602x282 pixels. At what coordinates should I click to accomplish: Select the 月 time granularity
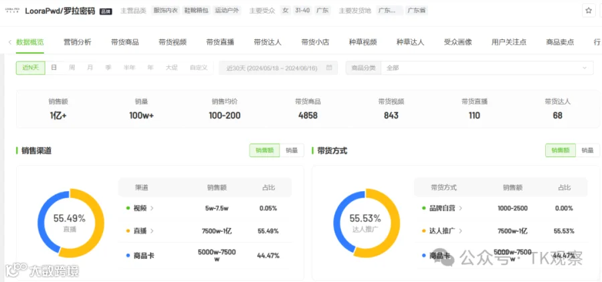[x=90, y=67]
